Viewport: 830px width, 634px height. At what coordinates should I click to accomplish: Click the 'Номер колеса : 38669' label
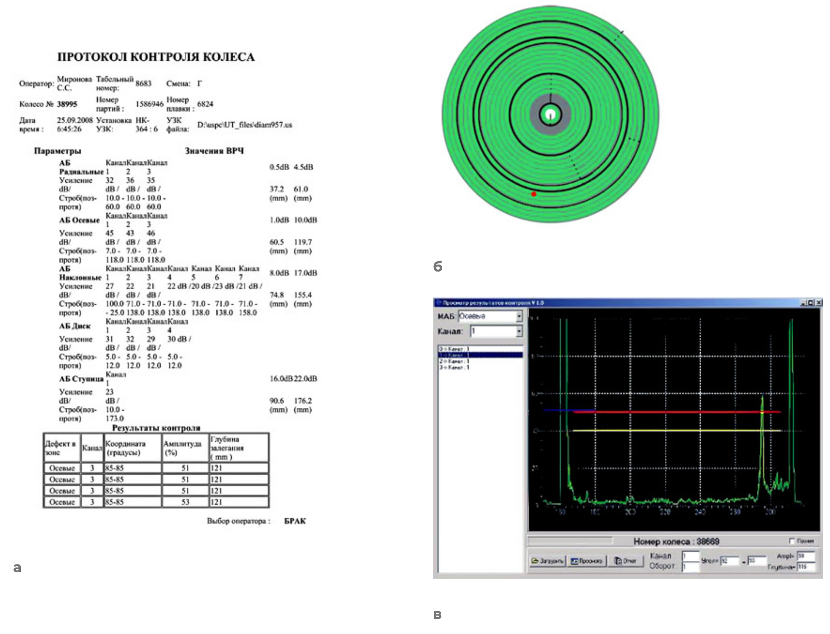click(x=676, y=542)
